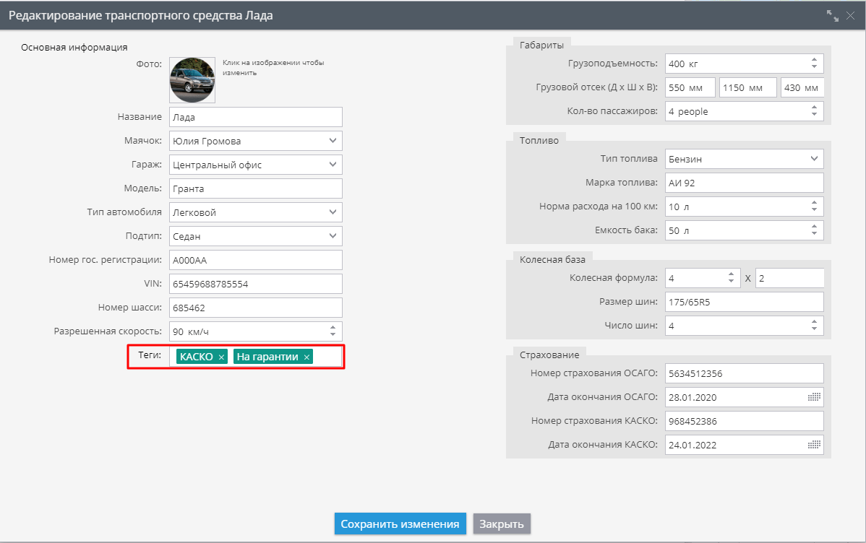Image resolution: width=866 pixels, height=543 pixels.
Task: Edit Номер страхования КАСКО field
Action: 745,421
